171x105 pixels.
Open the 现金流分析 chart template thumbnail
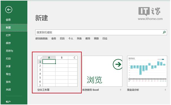(147, 71)
